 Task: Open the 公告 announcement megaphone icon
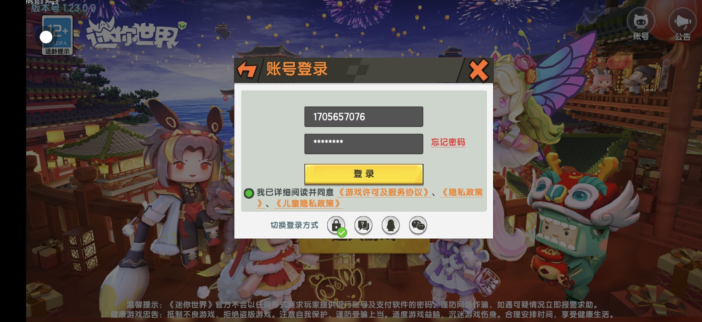point(682,26)
